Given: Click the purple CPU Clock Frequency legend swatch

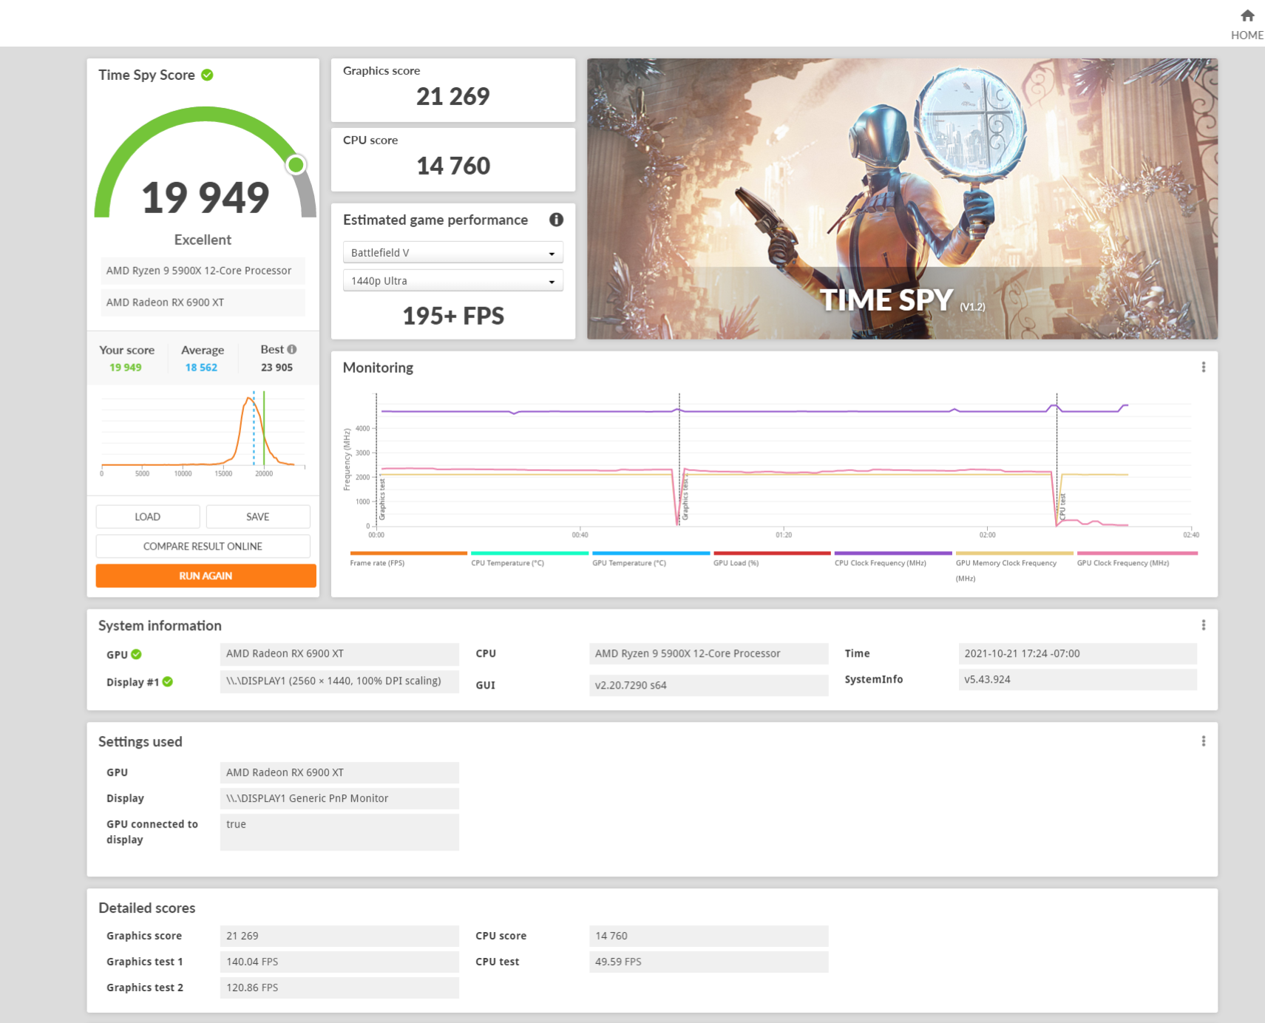Looking at the screenshot, I should (892, 553).
